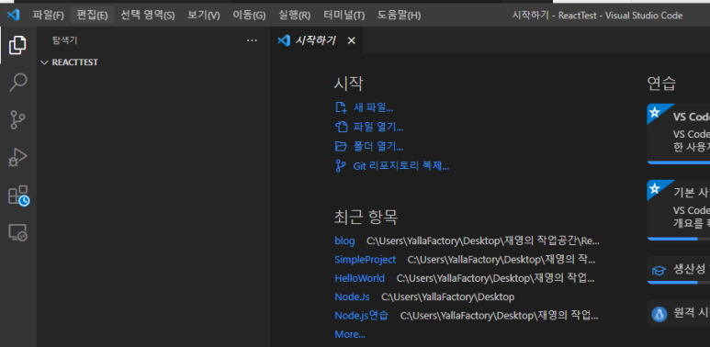The width and height of the screenshot is (710, 347).
Task: Open the 실행(R) menu
Action: point(294,16)
